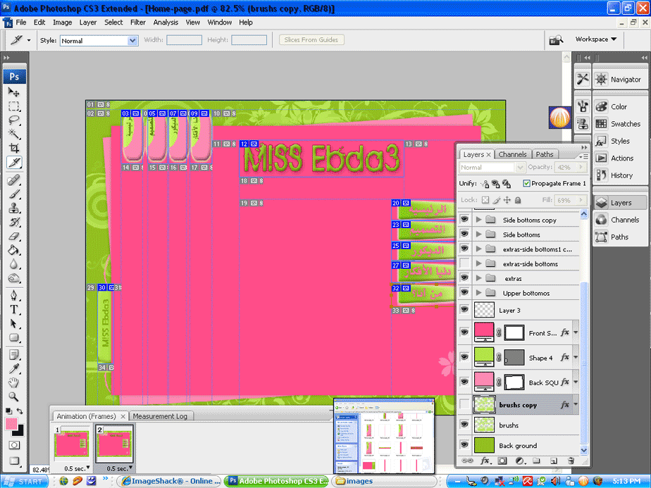Image resolution: width=651 pixels, height=488 pixels.
Task: Show the brushs copy layer
Action: tap(464, 405)
